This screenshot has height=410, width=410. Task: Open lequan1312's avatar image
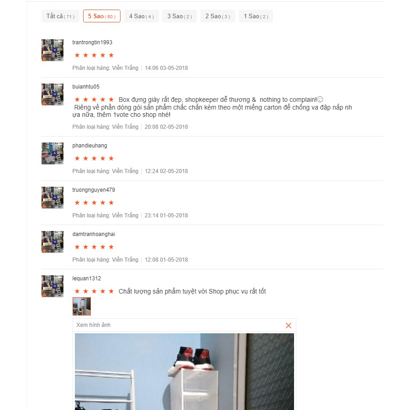53,286
